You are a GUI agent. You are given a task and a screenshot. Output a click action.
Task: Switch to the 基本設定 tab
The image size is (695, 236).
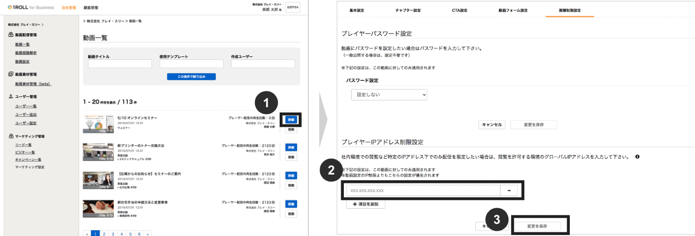(x=357, y=11)
